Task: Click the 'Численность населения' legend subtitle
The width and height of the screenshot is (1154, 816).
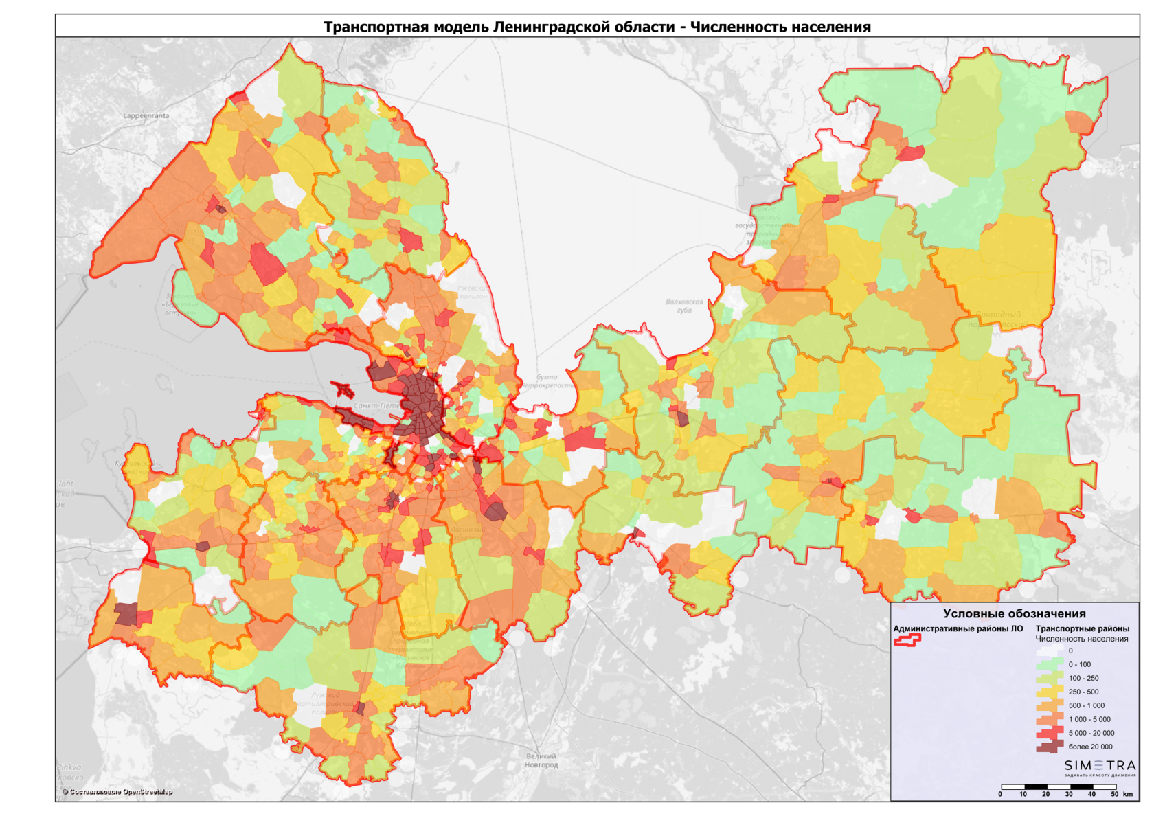Action: 1082,639
